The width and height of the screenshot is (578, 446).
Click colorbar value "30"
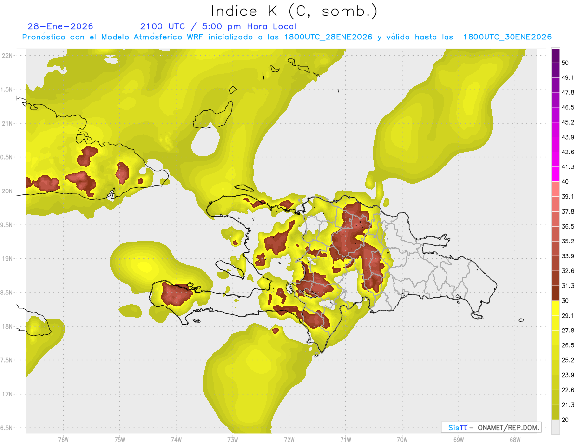pyautogui.click(x=565, y=301)
